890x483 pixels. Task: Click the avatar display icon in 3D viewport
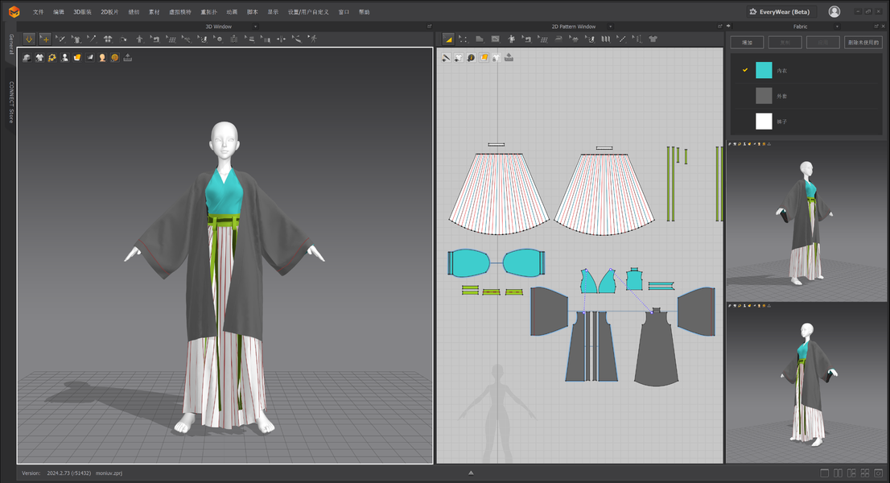pos(64,58)
